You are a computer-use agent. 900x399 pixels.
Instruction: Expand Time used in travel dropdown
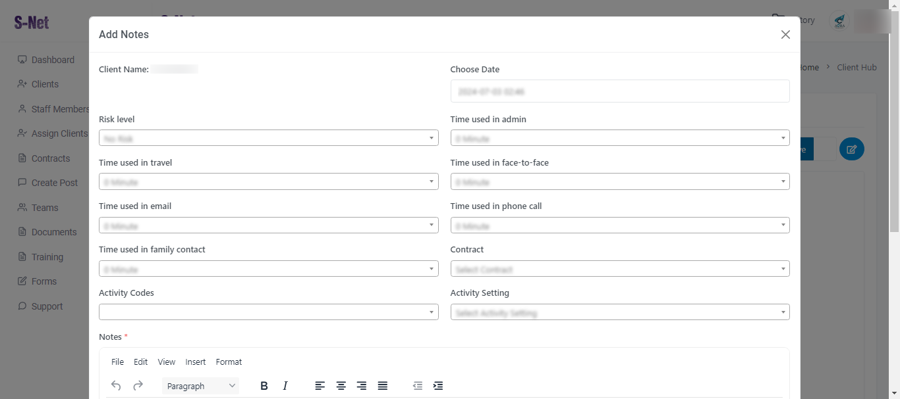[x=268, y=181]
